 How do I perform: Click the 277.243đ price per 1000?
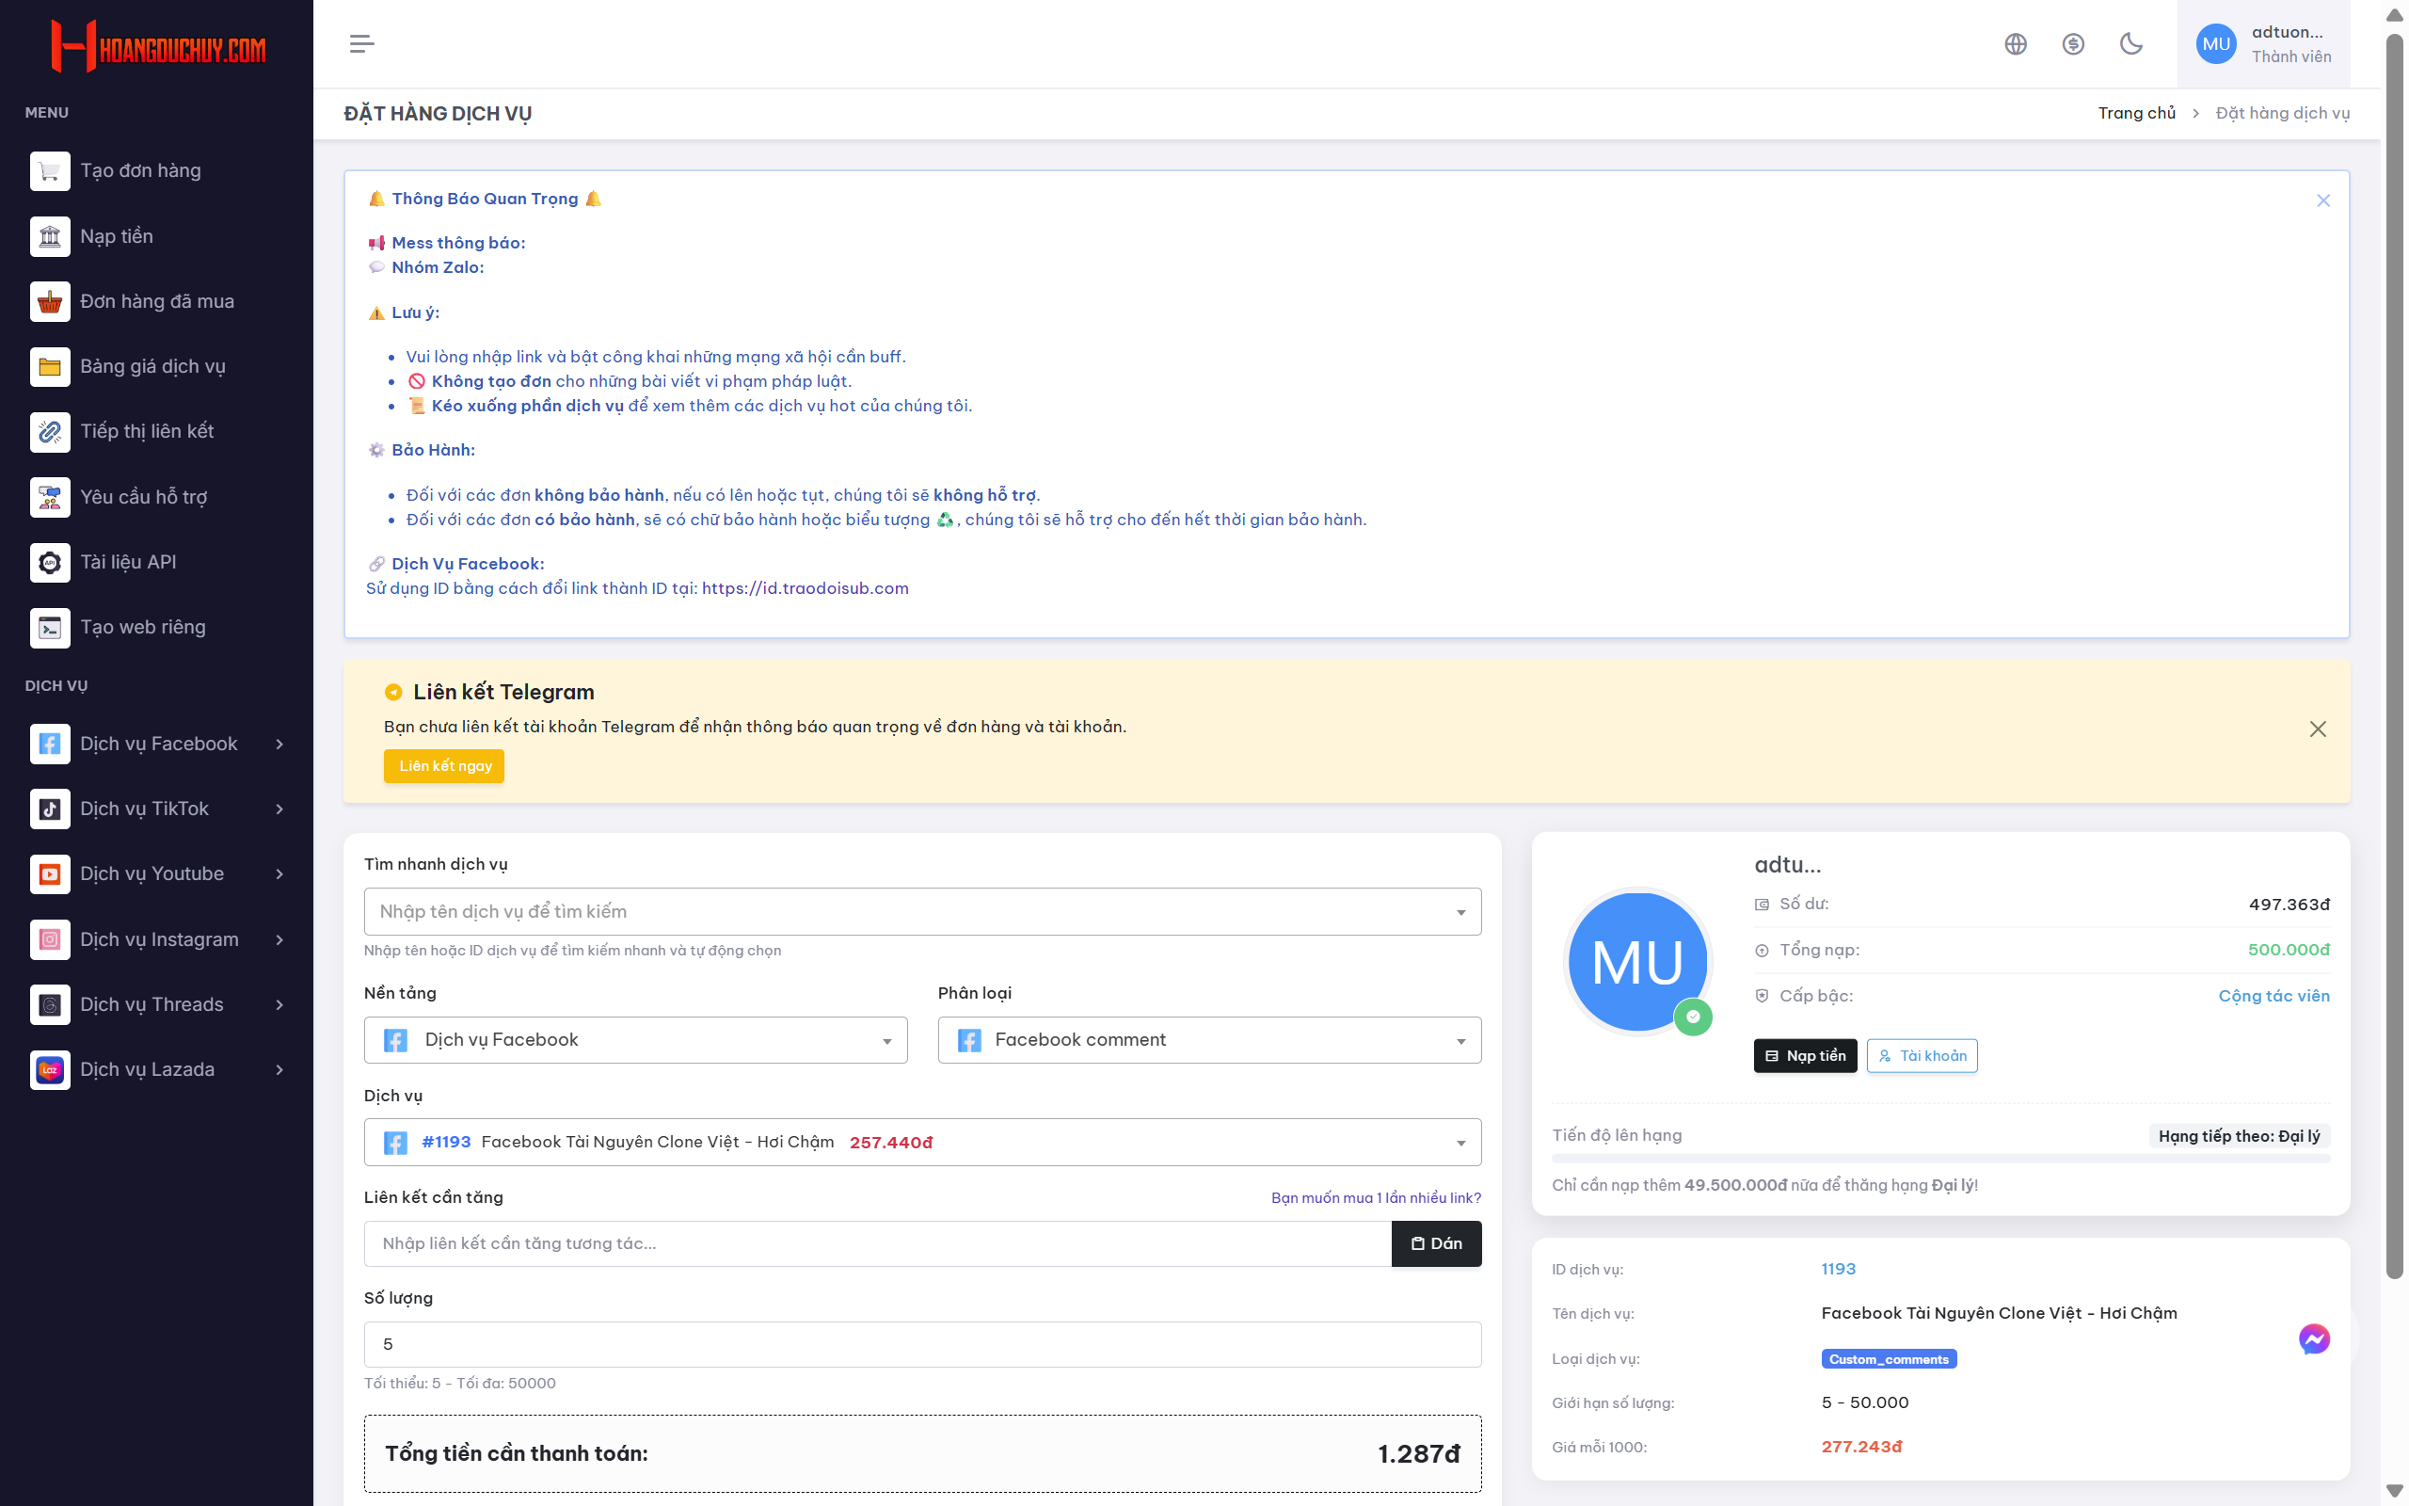[x=1861, y=1448]
